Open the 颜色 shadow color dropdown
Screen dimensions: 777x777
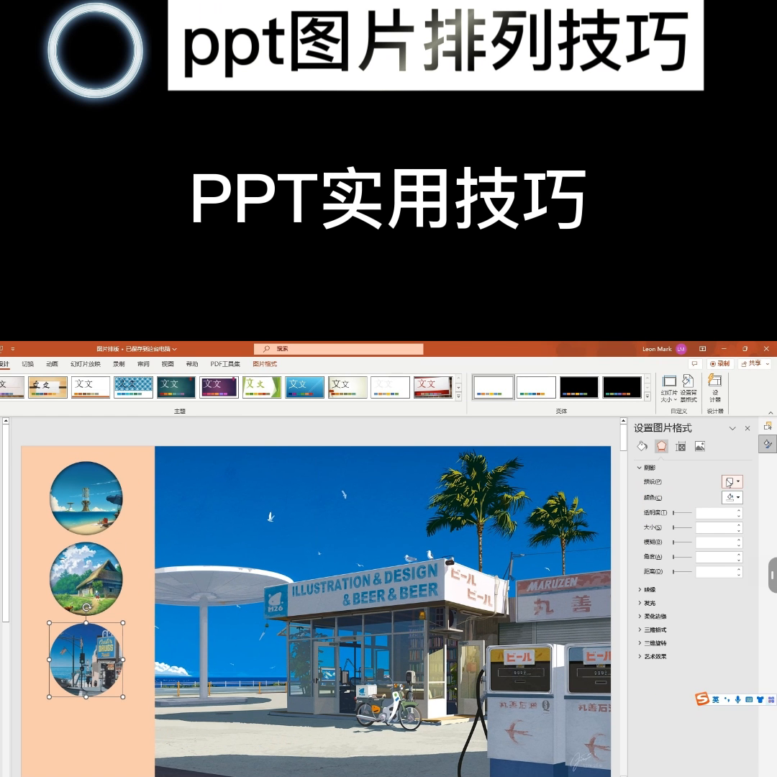tap(732, 498)
